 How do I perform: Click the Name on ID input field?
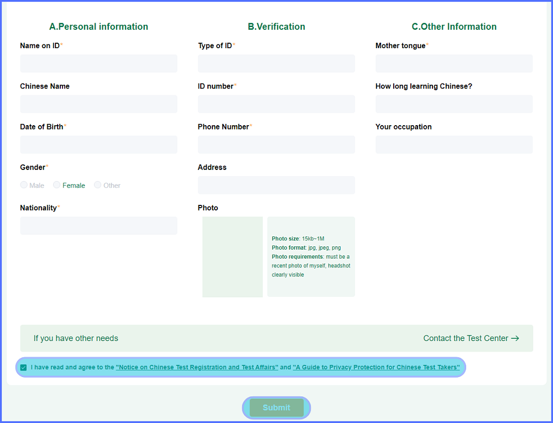(98, 64)
